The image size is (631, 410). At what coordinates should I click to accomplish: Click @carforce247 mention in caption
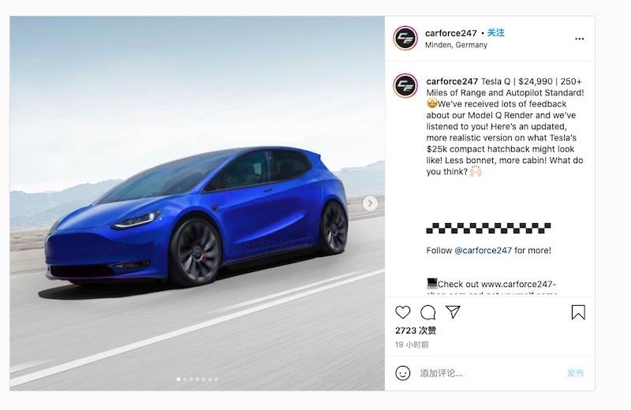(x=483, y=250)
